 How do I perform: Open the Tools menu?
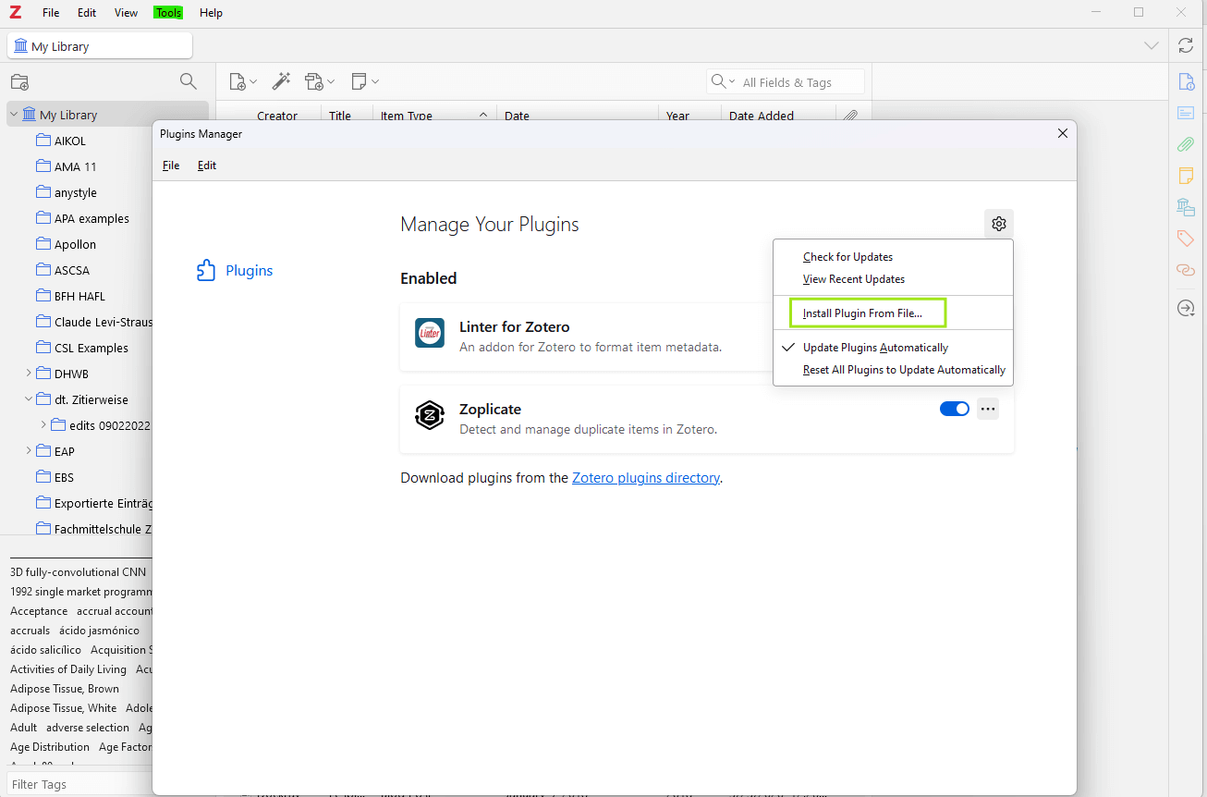click(168, 13)
